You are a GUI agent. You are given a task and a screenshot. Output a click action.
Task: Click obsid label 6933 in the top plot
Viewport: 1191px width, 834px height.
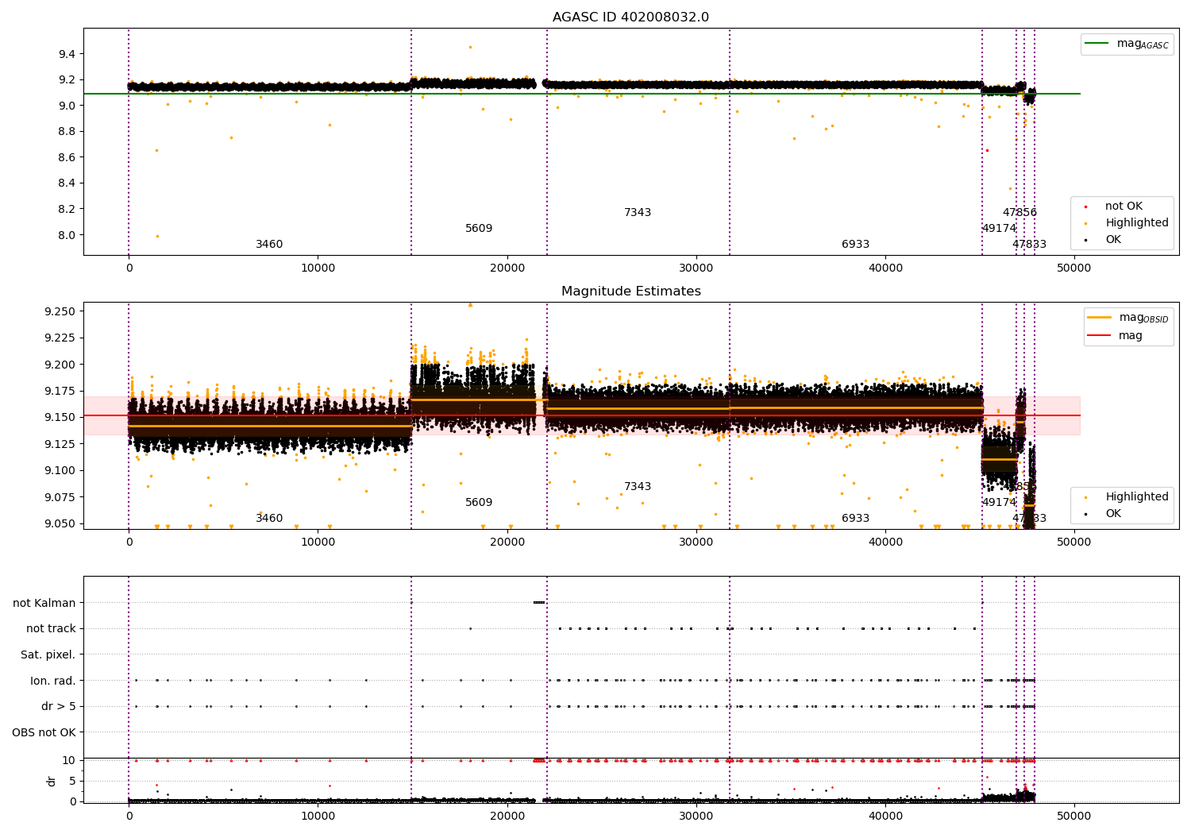856,245
